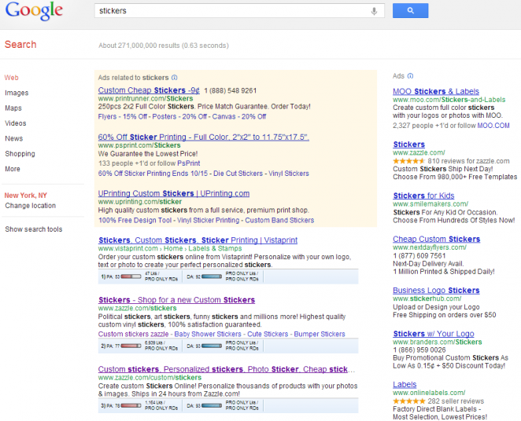Expand the More search categories menu
This screenshot has height=421, width=521.
13,169
